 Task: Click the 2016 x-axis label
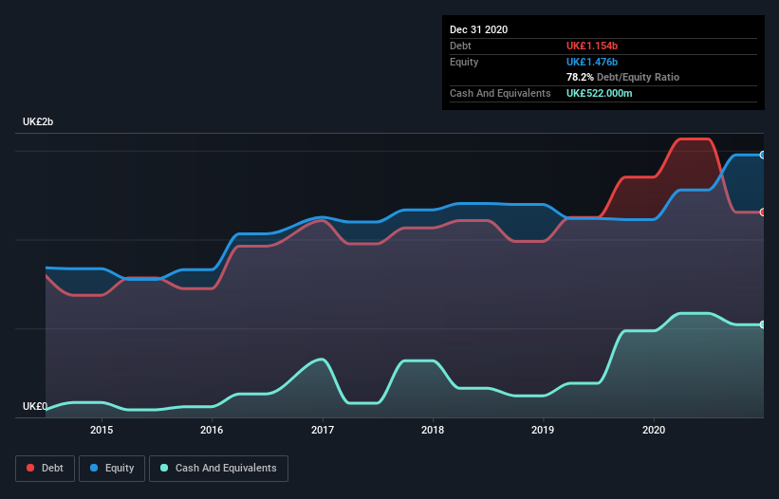pyautogui.click(x=212, y=430)
